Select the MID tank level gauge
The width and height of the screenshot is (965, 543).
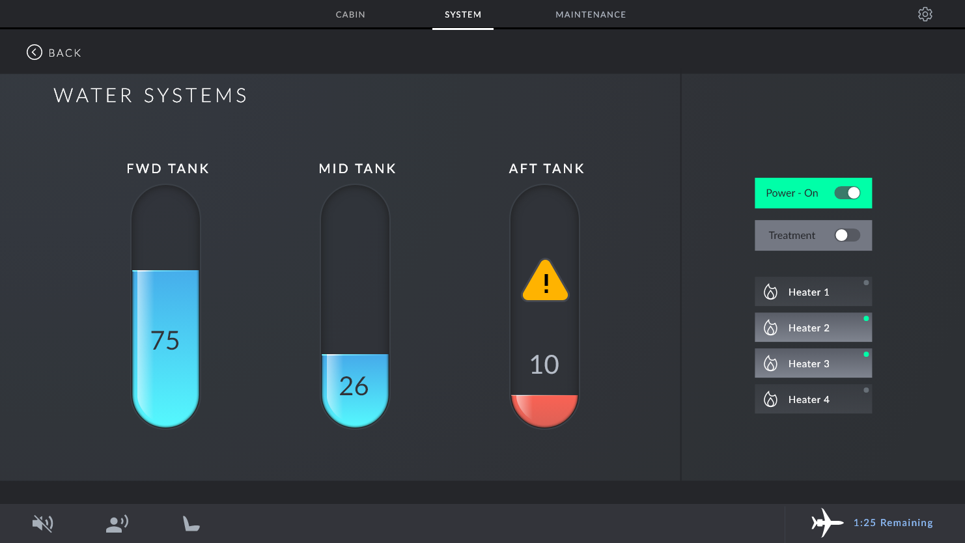355,306
